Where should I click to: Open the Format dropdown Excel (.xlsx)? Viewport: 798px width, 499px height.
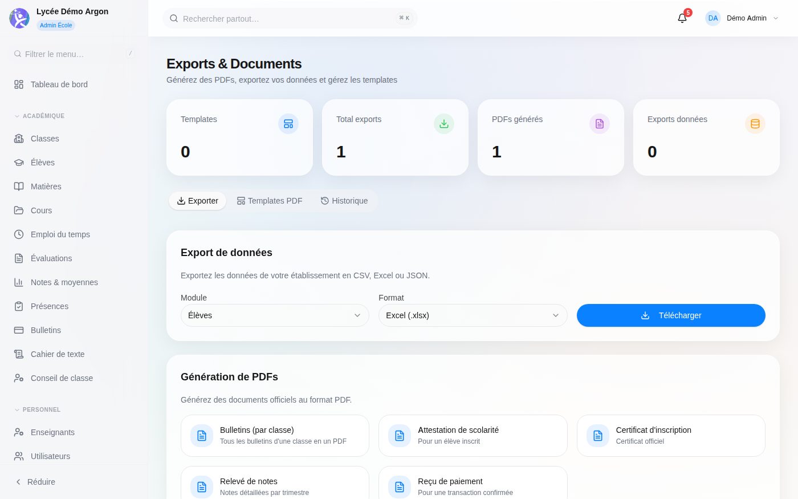(x=473, y=315)
